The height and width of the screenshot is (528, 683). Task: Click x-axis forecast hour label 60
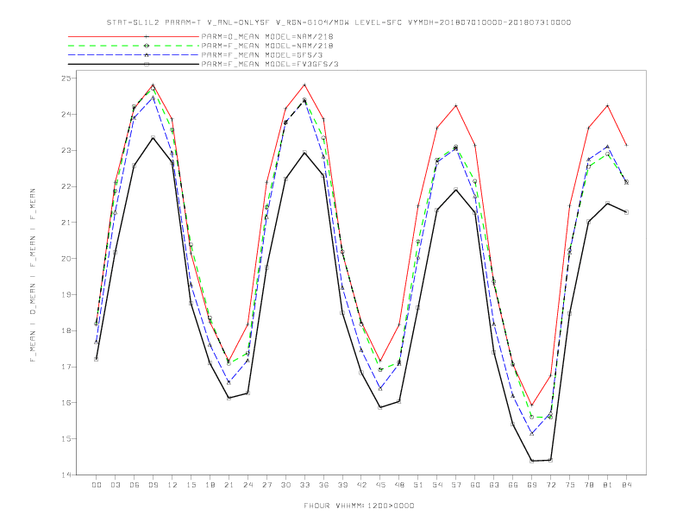pyautogui.click(x=475, y=485)
